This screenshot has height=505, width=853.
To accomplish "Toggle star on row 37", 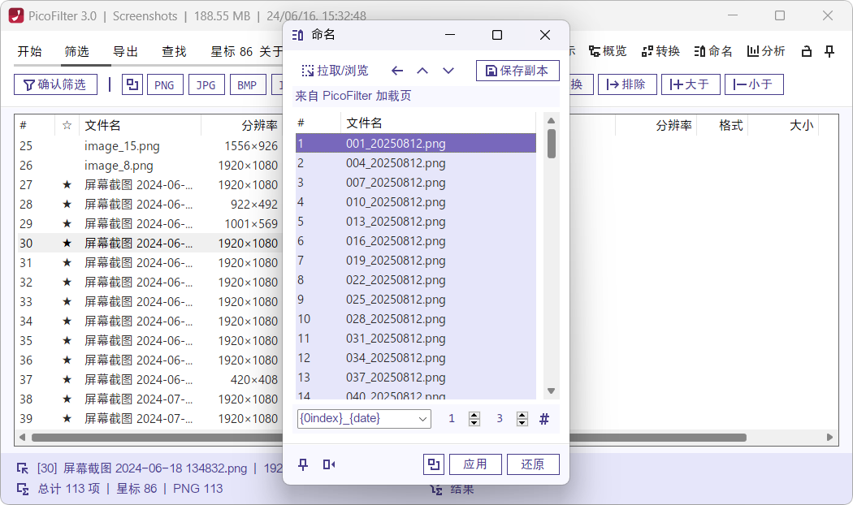I will click(67, 379).
